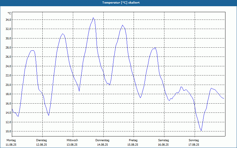Screen dimensions: 237x148
Task: Click the Temperatur [°C] skaliert title bar
Action: 118,3
